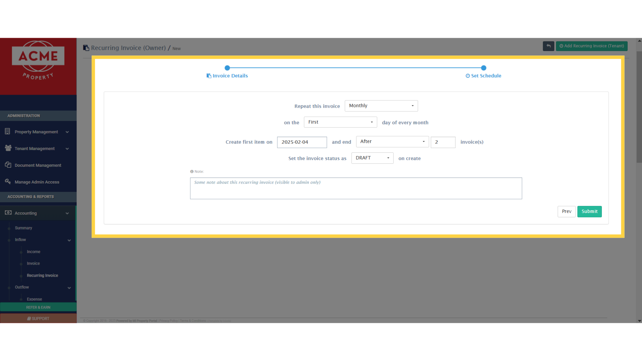
Task: Click the Accounting money icon
Action: 8,213
